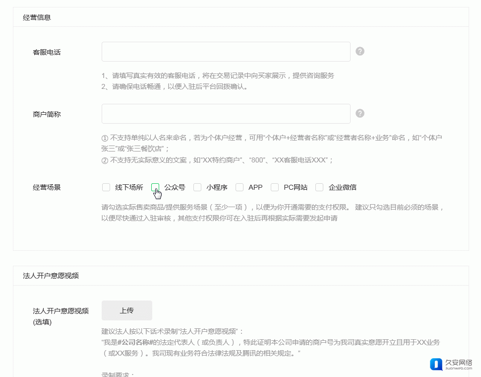The width and height of the screenshot is (481, 377).
Task: Click the 经营场景 field label
Action: (47, 188)
